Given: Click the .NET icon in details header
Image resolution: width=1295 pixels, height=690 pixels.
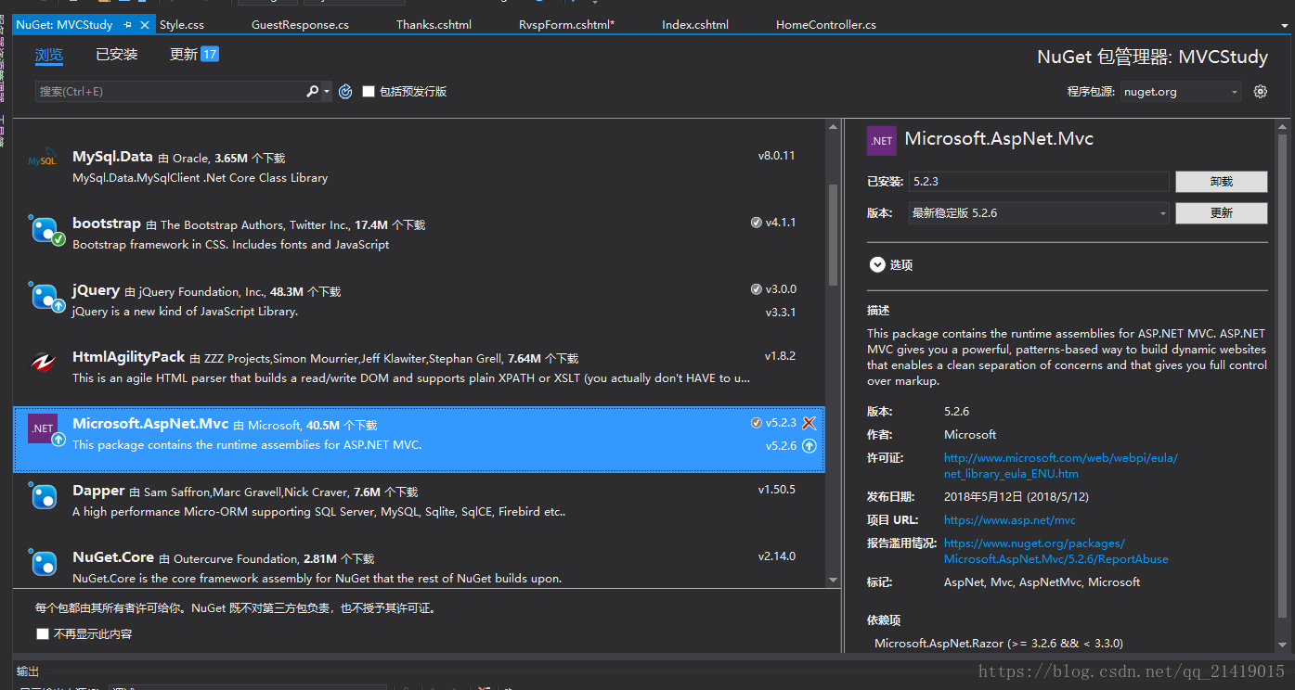Looking at the screenshot, I should click(x=881, y=140).
